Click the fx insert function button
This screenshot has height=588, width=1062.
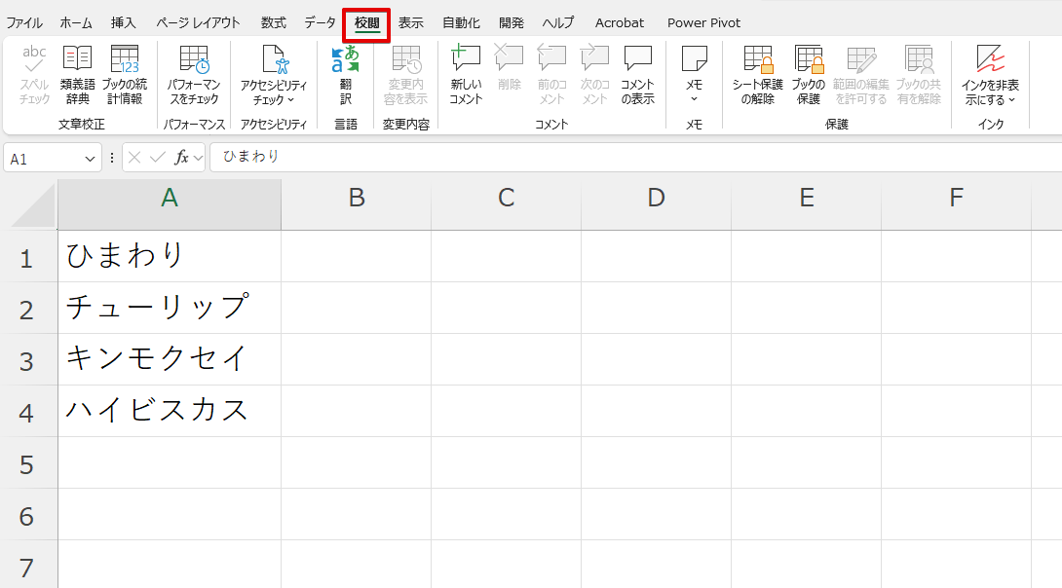(x=181, y=158)
